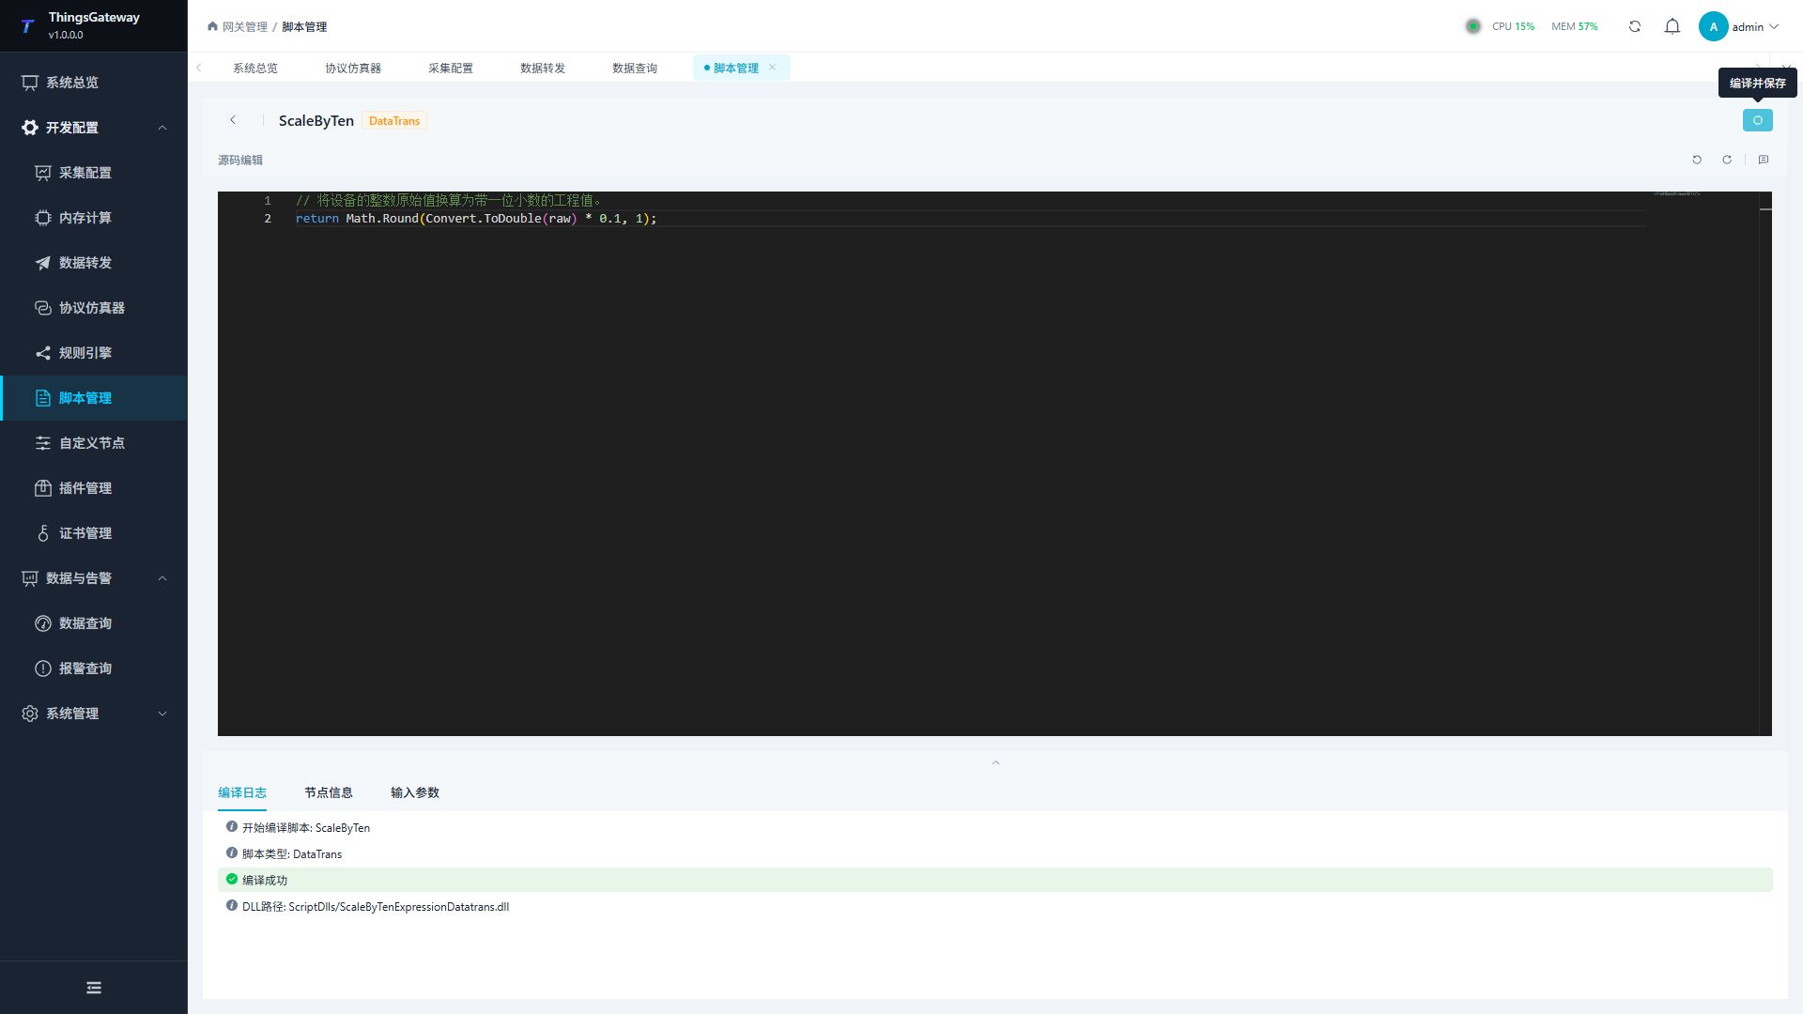
Task: Open the admin user dropdown
Action: point(1738,26)
